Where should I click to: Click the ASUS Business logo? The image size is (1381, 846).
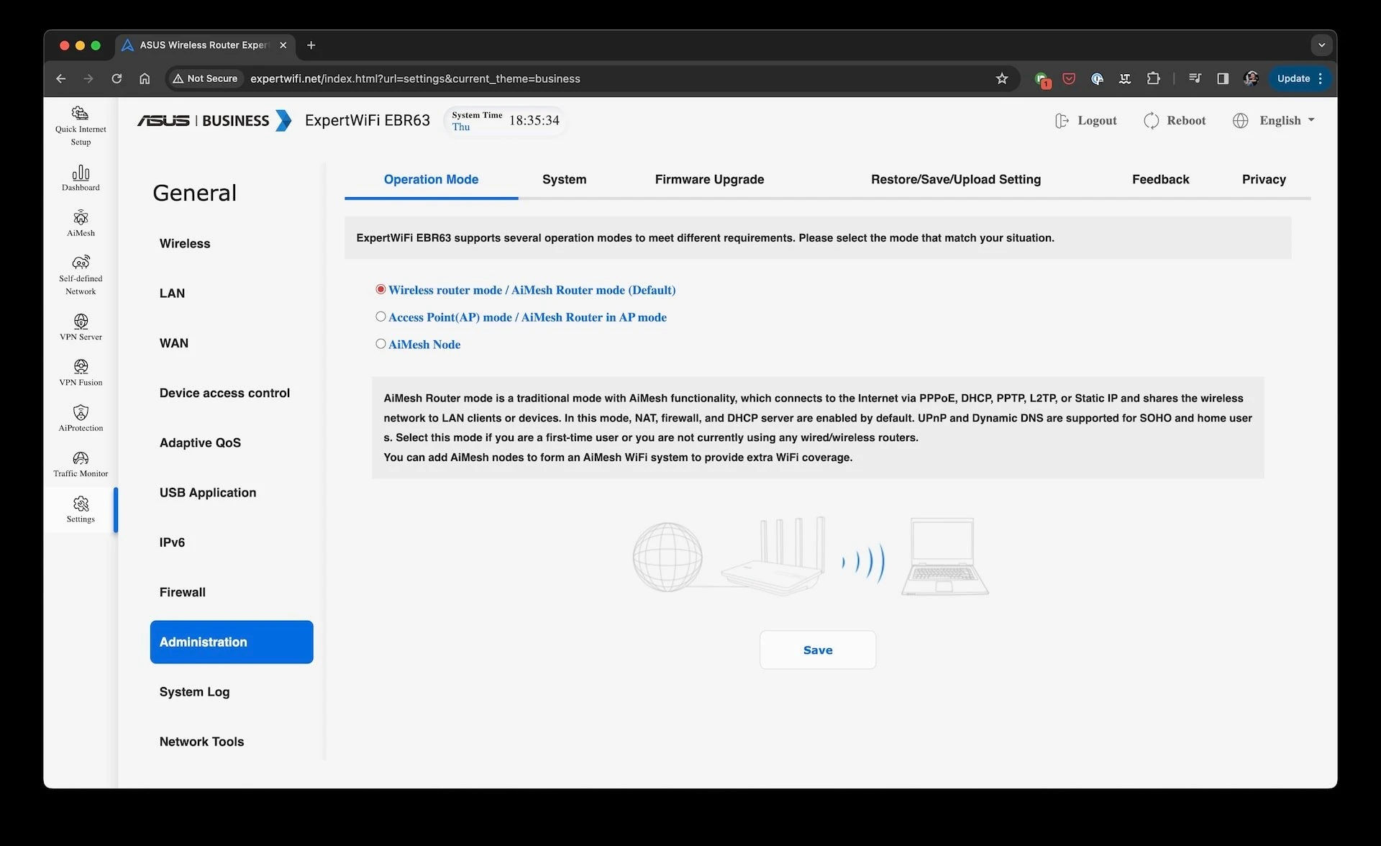[214, 120]
